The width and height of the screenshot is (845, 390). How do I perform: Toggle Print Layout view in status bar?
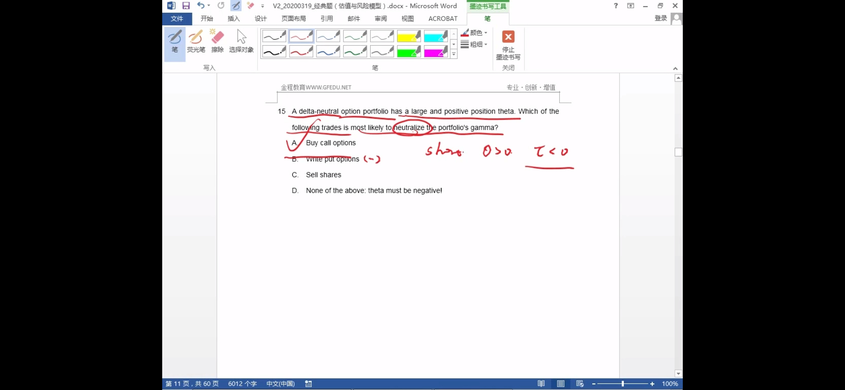coord(561,384)
